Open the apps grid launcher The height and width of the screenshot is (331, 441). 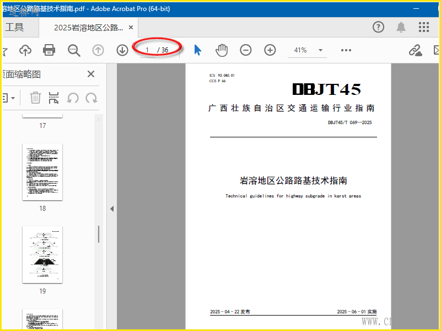424,27
